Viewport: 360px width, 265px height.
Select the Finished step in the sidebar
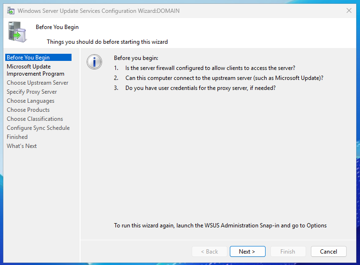pyautogui.click(x=17, y=137)
